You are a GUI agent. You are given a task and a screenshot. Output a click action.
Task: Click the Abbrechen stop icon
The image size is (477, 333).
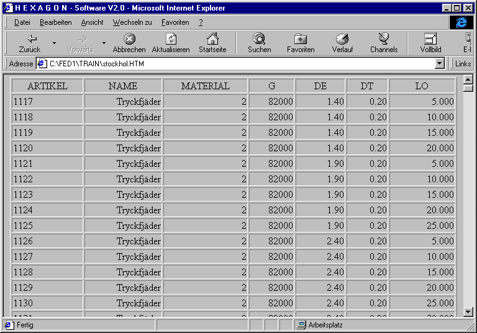coord(129,39)
